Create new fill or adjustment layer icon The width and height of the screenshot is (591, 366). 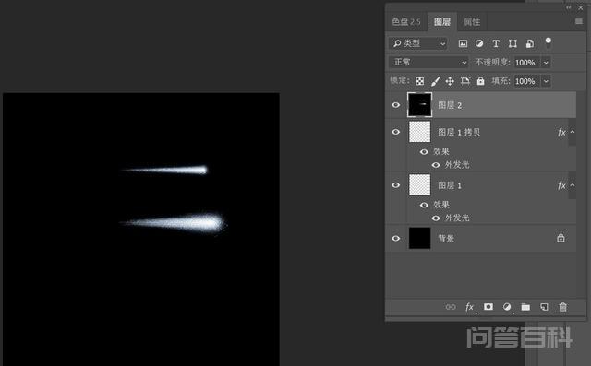(507, 307)
